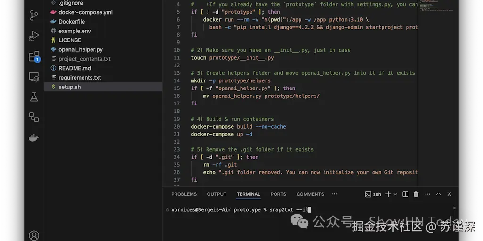The width and height of the screenshot is (483, 241).
Task: Open the Testing flask view
Action: coord(34,97)
